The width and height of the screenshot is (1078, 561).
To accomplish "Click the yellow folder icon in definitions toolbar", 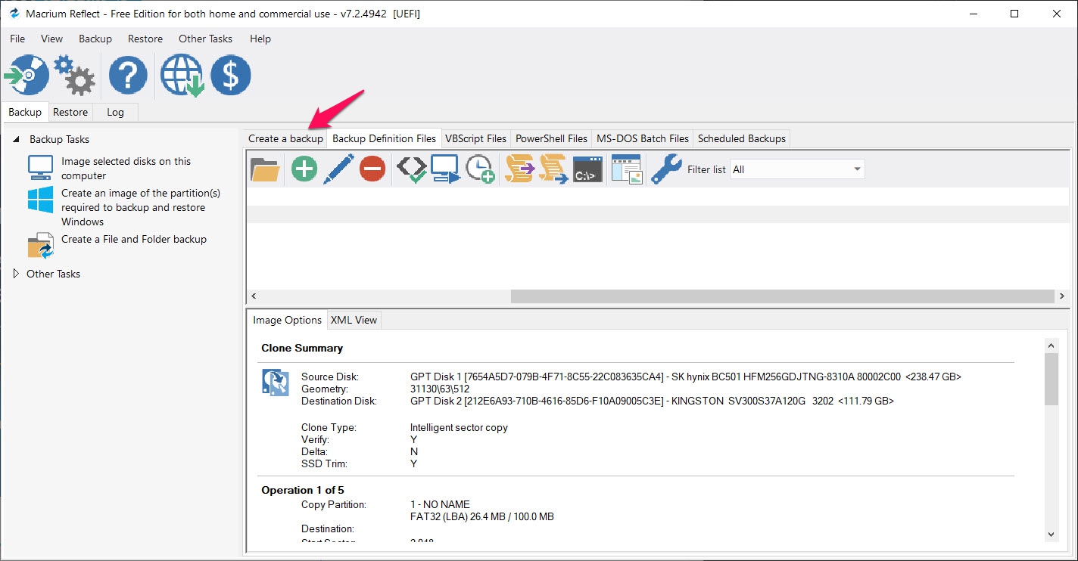I will (x=265, y=169).
